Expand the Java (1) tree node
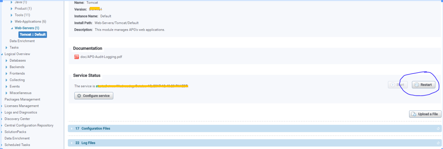Image resolution: width=443 pixels, height=149 pixels. (x=12, y=2)
